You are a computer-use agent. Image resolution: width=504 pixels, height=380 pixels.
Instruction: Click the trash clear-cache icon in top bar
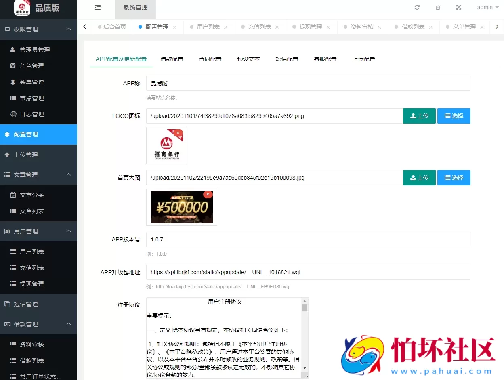click(x=438, y=7)
